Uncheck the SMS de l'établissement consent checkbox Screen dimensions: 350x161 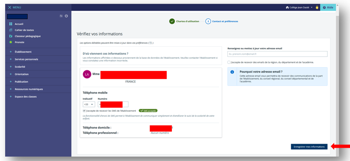tap(84, 111)
